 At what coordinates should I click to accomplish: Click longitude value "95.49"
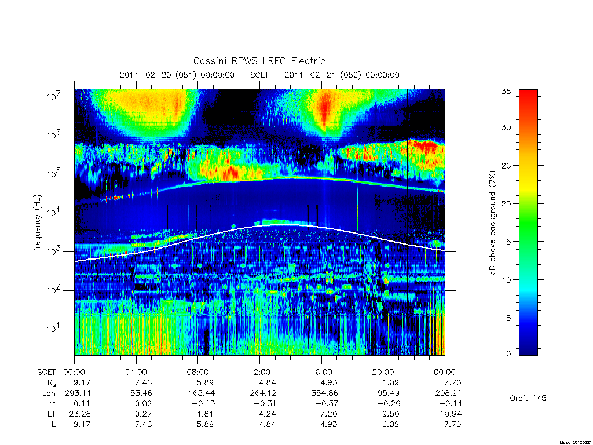click(388, 393)
